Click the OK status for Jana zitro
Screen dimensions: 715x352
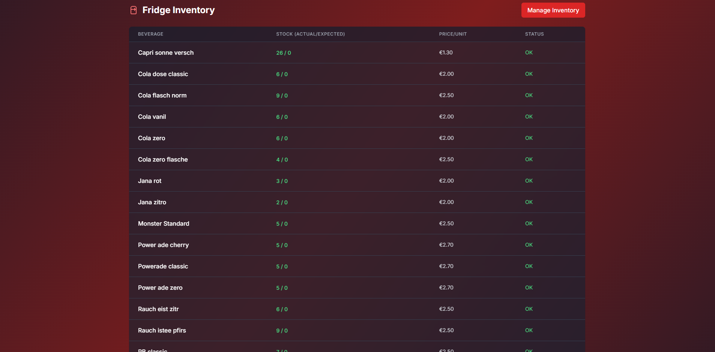pyautogui.click(x=529, y=202)
